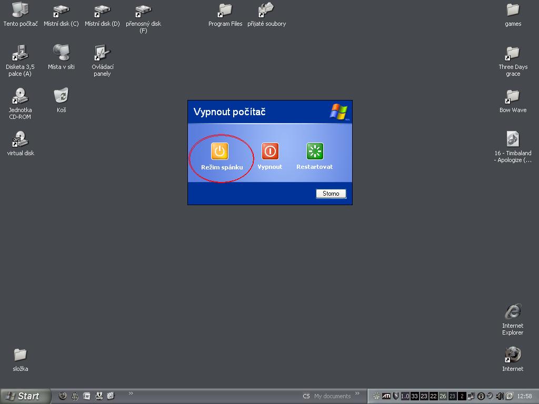Viewport: 539px width, 404px height.
Task: Select the Místa v síti icon
Action: point(61,57)
